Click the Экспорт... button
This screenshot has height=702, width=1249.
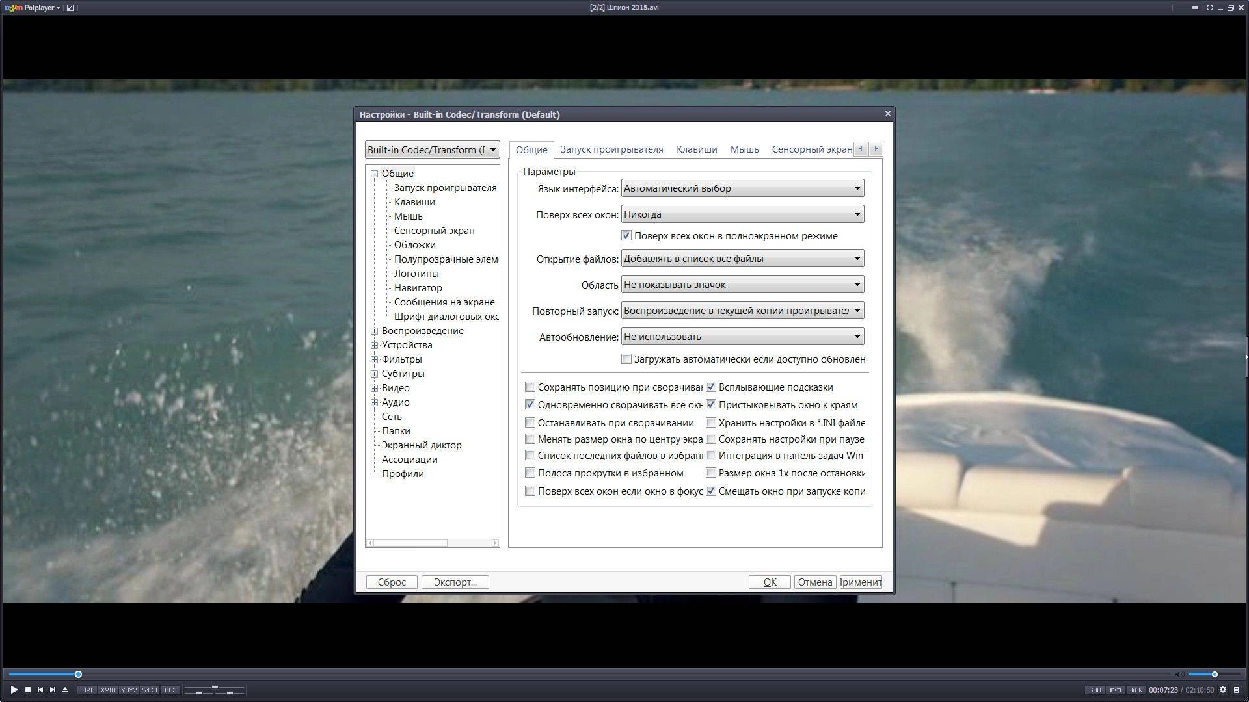tap(455, 582)
